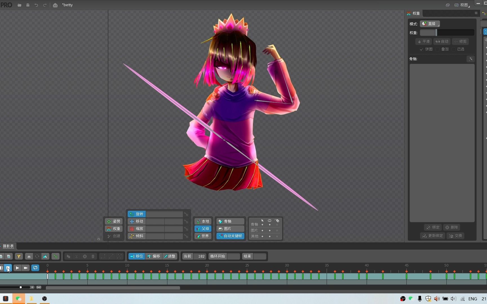Select the 父级 parent axis mode
This screenshot has width=487, height=304.
point(203,229)
